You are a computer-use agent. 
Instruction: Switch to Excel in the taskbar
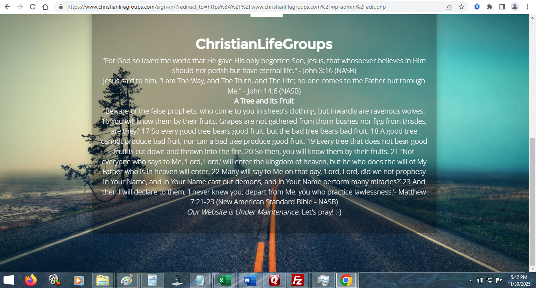point(224,280)
